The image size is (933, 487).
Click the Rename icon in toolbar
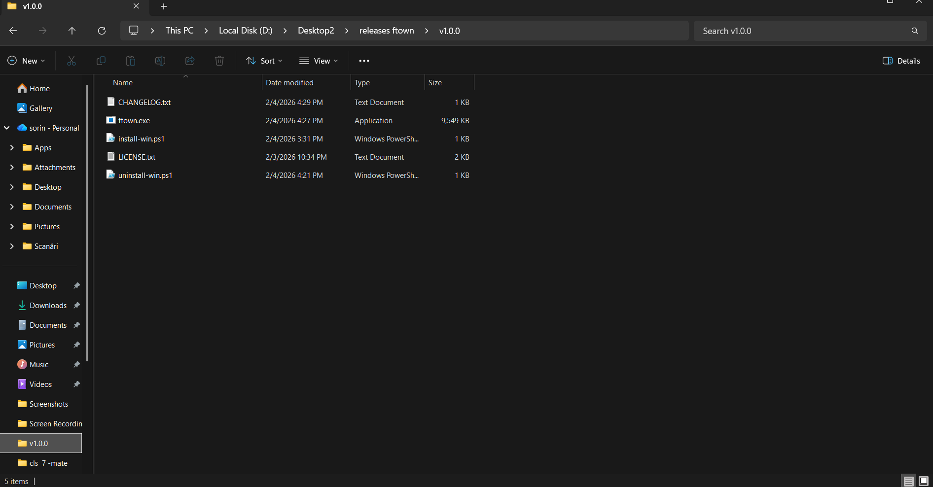point(160,61)
